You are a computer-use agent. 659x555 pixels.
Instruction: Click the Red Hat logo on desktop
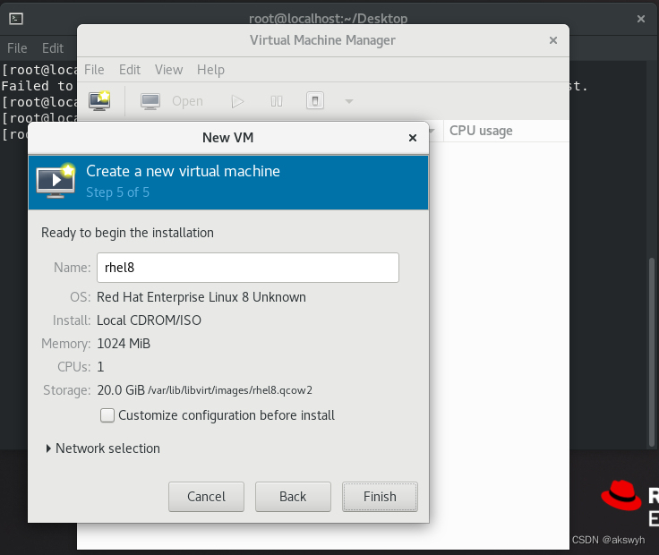point(620,495)
